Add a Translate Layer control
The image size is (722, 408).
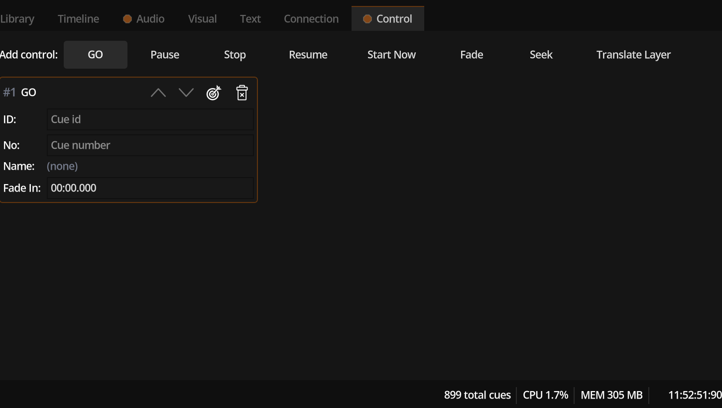click(x=633, y=55)
